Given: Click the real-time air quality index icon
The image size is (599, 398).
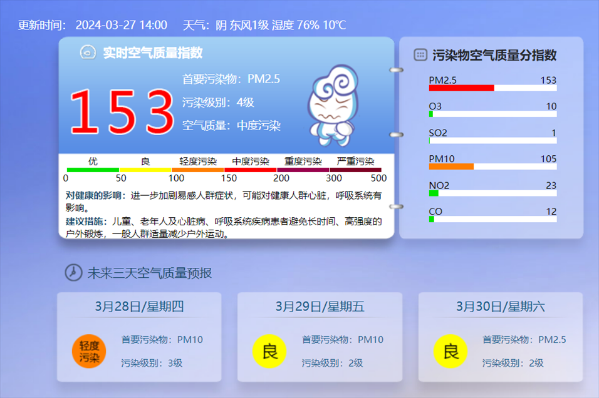Looking at the screenshot, I should [88, 53].
